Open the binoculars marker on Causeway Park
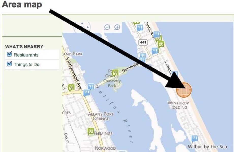The height and width of the screenshot is (152, 234). click(x=115, y=73)
